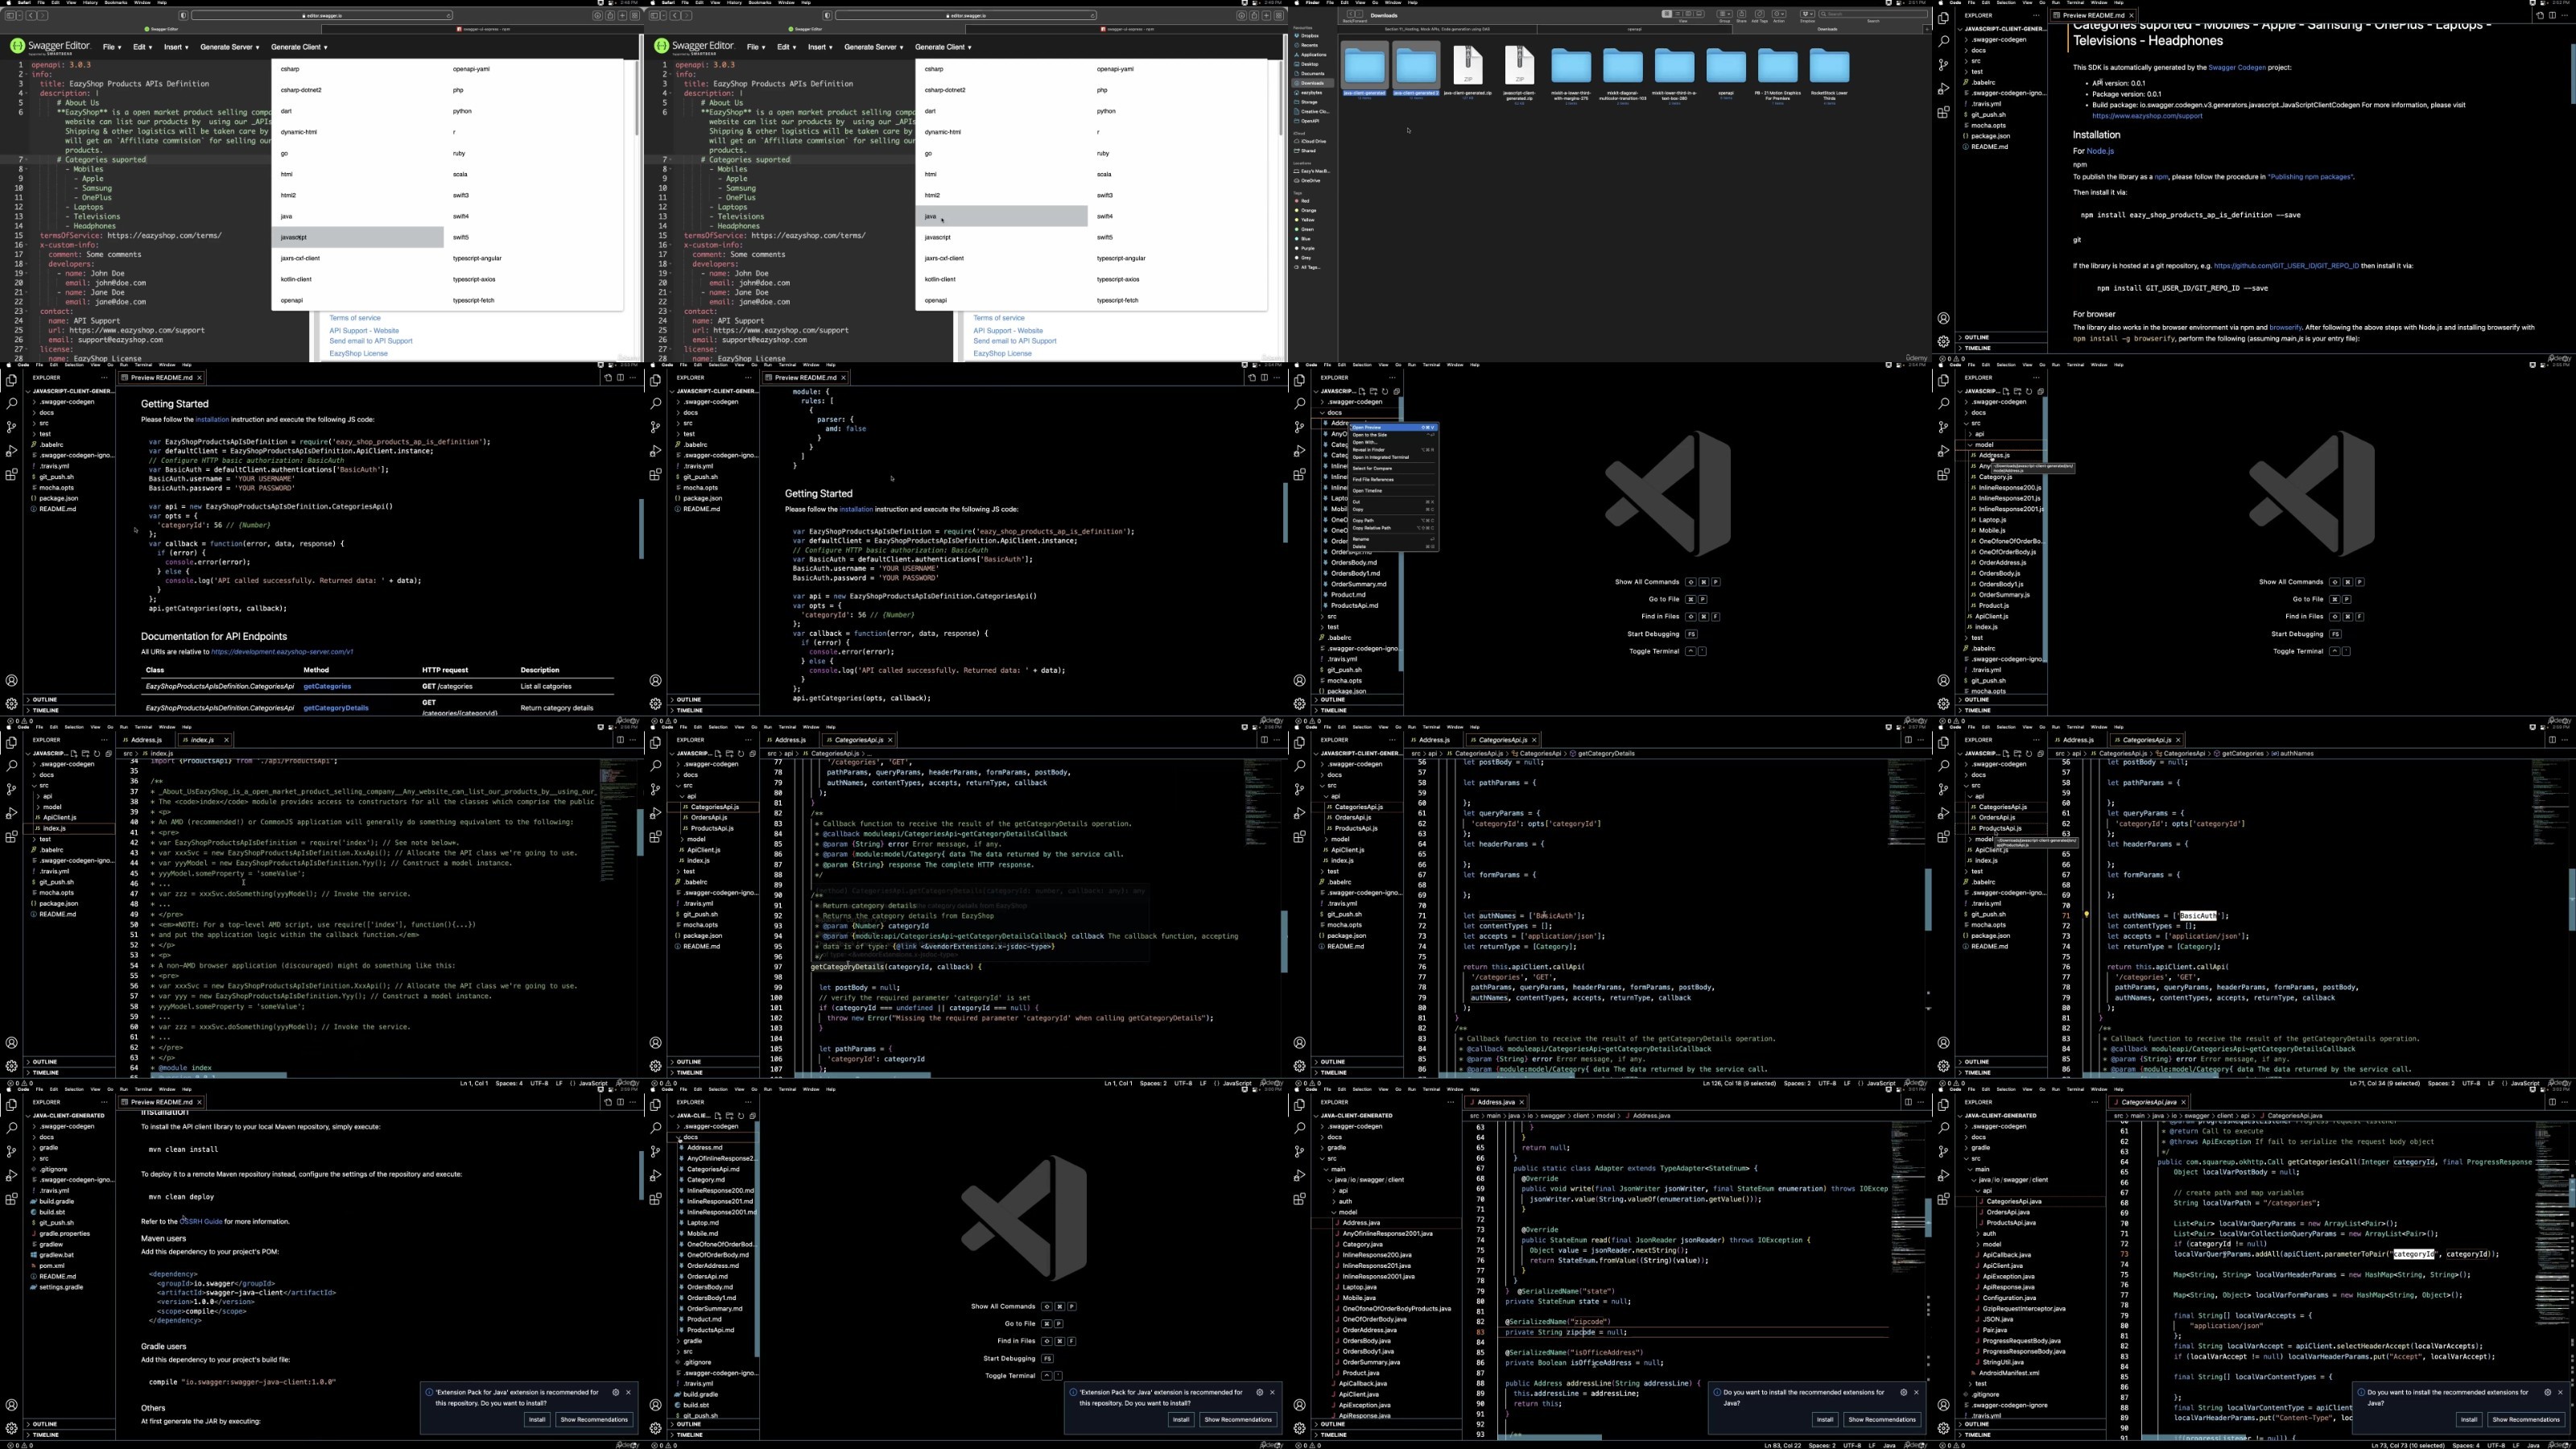
Task: Click New File icon in JAVA-CLIE header
Action: 718,1116
